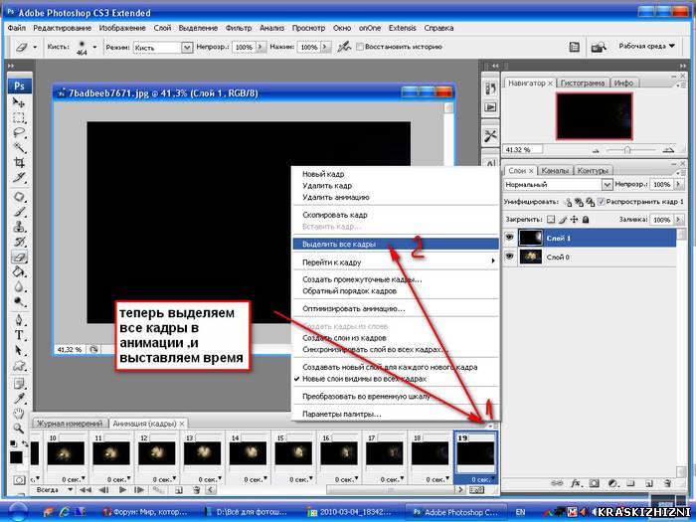Viewport: 696px width, 522px height.
Task: Select the Slice tool
Action: pos(19,178)
